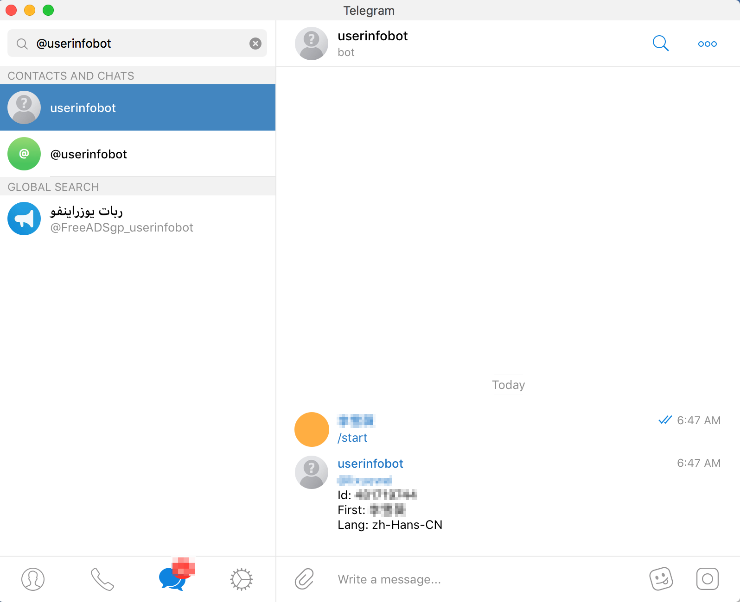Image resolution: width=740 pixels, height=602 pixels.
Task: Click the blurred username link in bot reply
Action: [365, 480]
